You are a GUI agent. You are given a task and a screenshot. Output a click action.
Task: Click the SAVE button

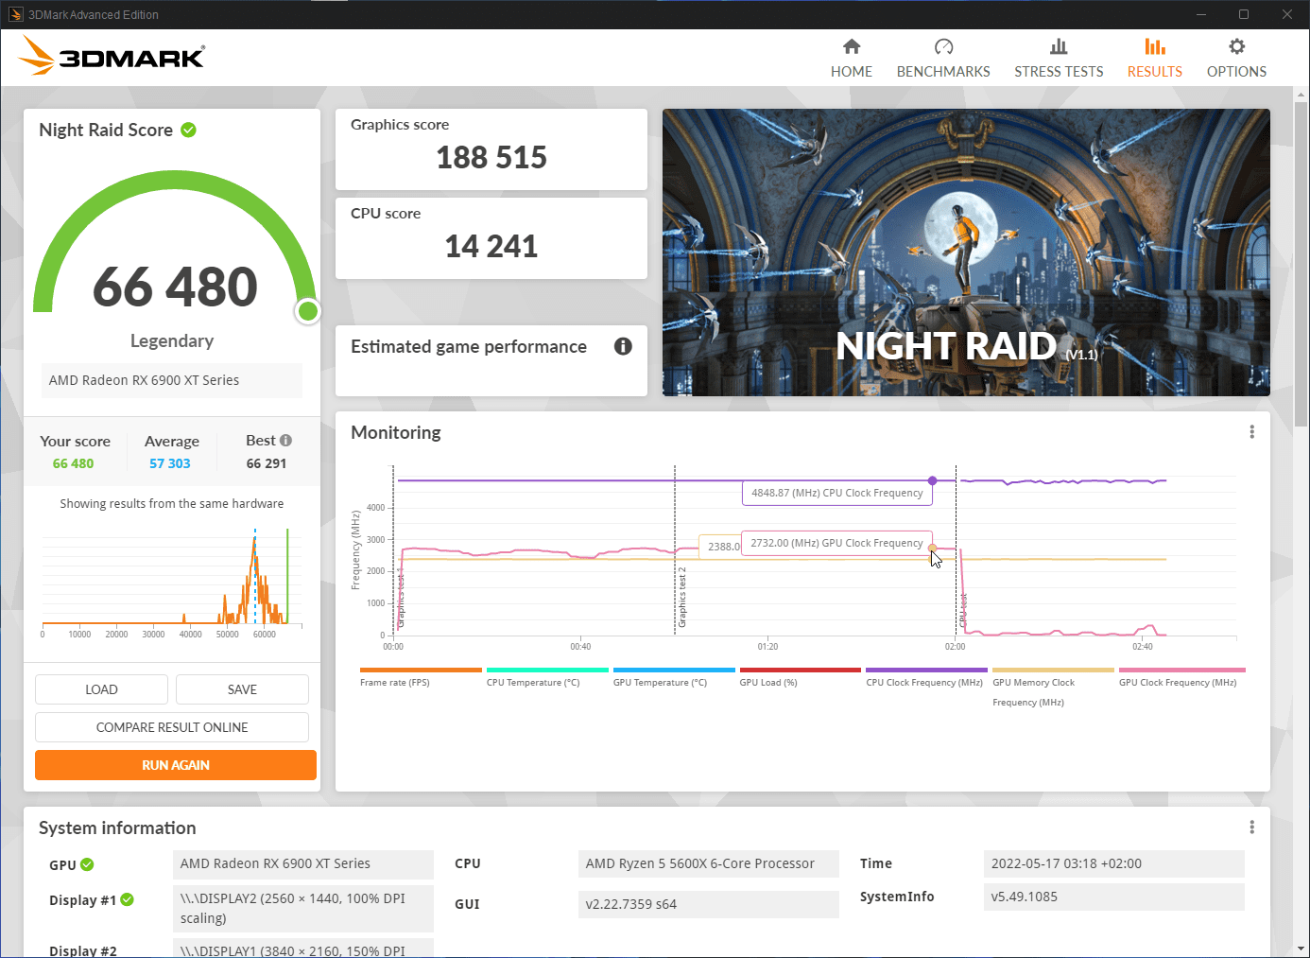[x=242, y=689]
